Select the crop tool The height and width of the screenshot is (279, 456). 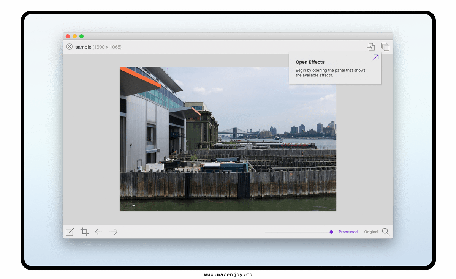84,232
